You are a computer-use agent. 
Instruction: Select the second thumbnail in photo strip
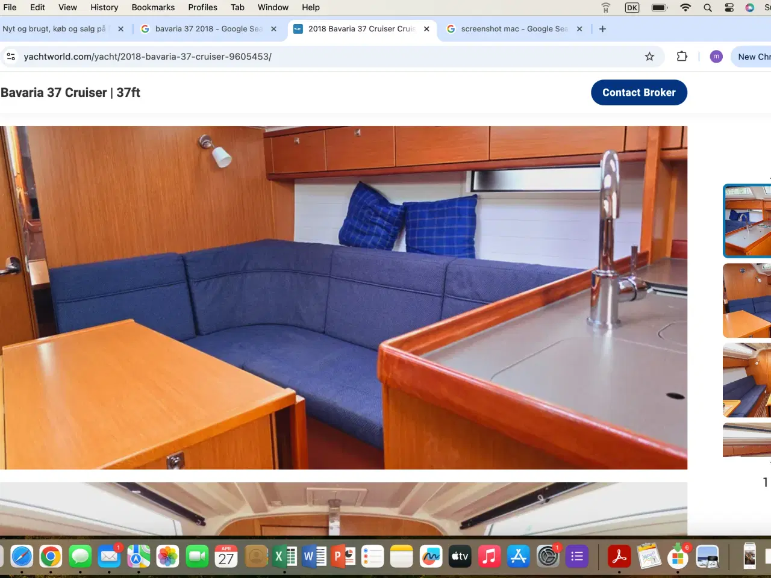click(x=747, y=300)
